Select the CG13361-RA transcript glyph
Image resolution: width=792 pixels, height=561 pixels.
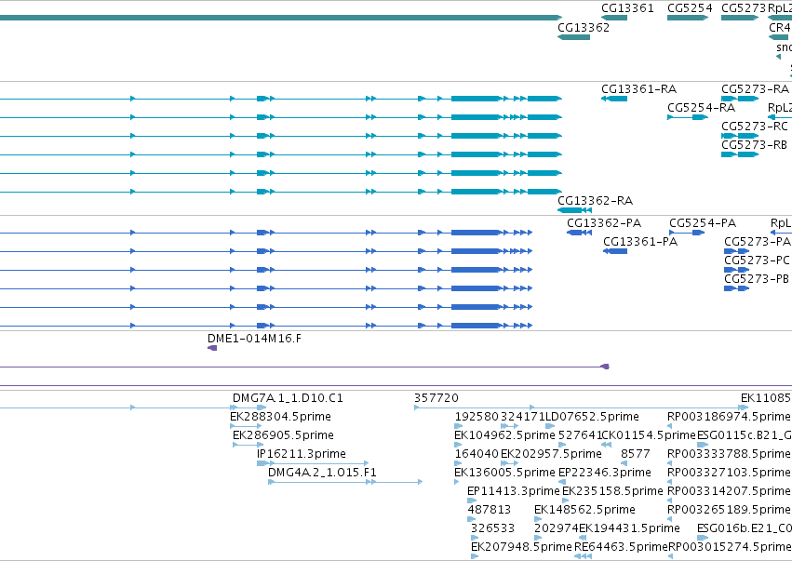(614, 99)
